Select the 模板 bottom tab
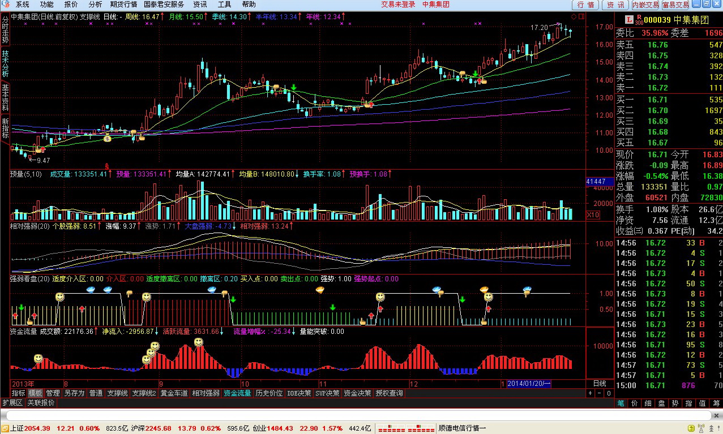The image size is (723, 434). pyautogui.click(x=35, y=393)
